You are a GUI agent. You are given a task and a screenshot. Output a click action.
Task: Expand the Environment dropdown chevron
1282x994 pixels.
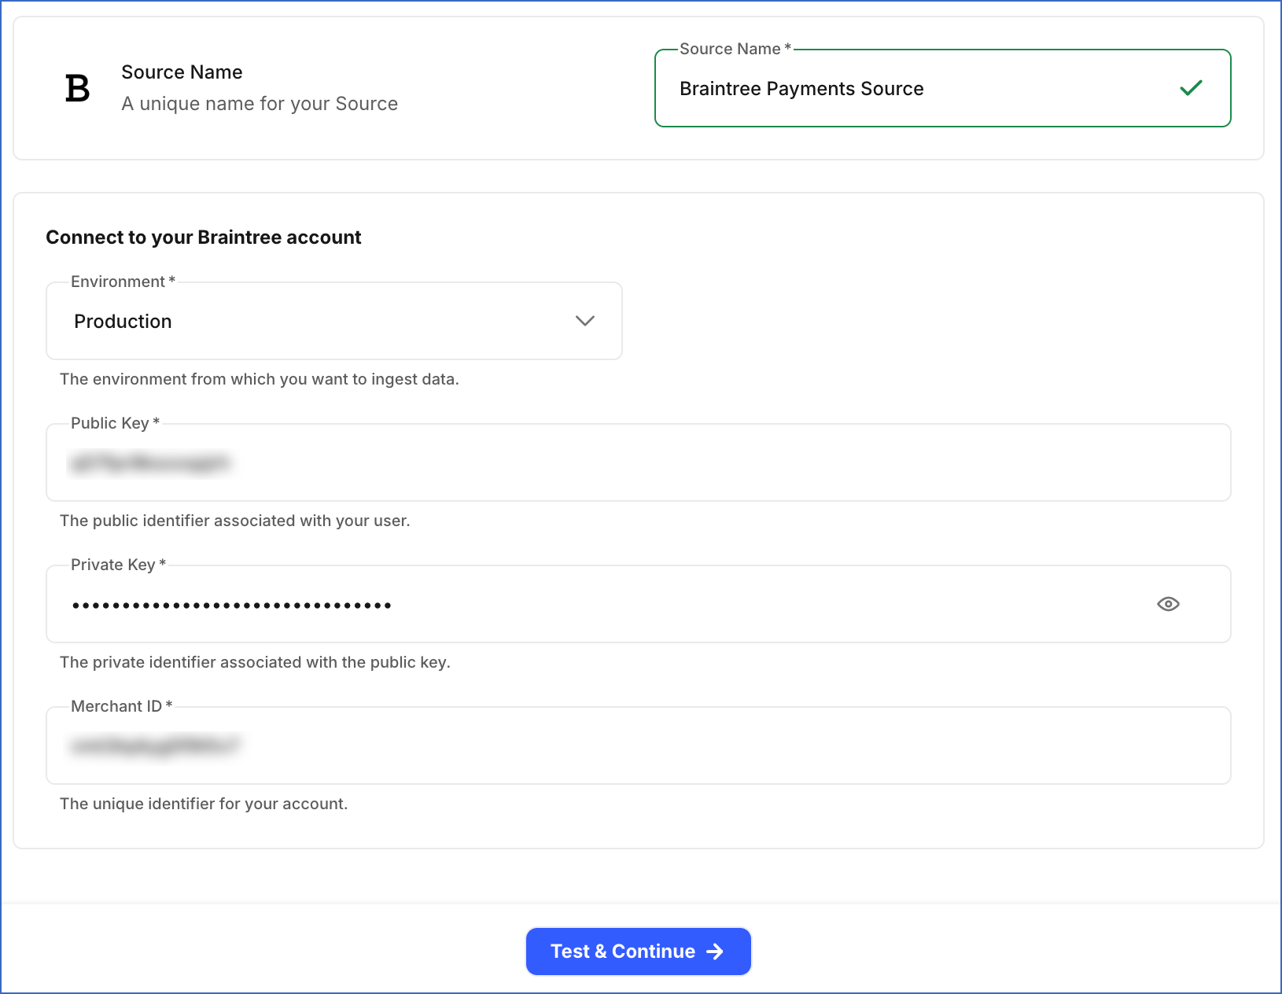pyautogui.click(x=584, y=321)
